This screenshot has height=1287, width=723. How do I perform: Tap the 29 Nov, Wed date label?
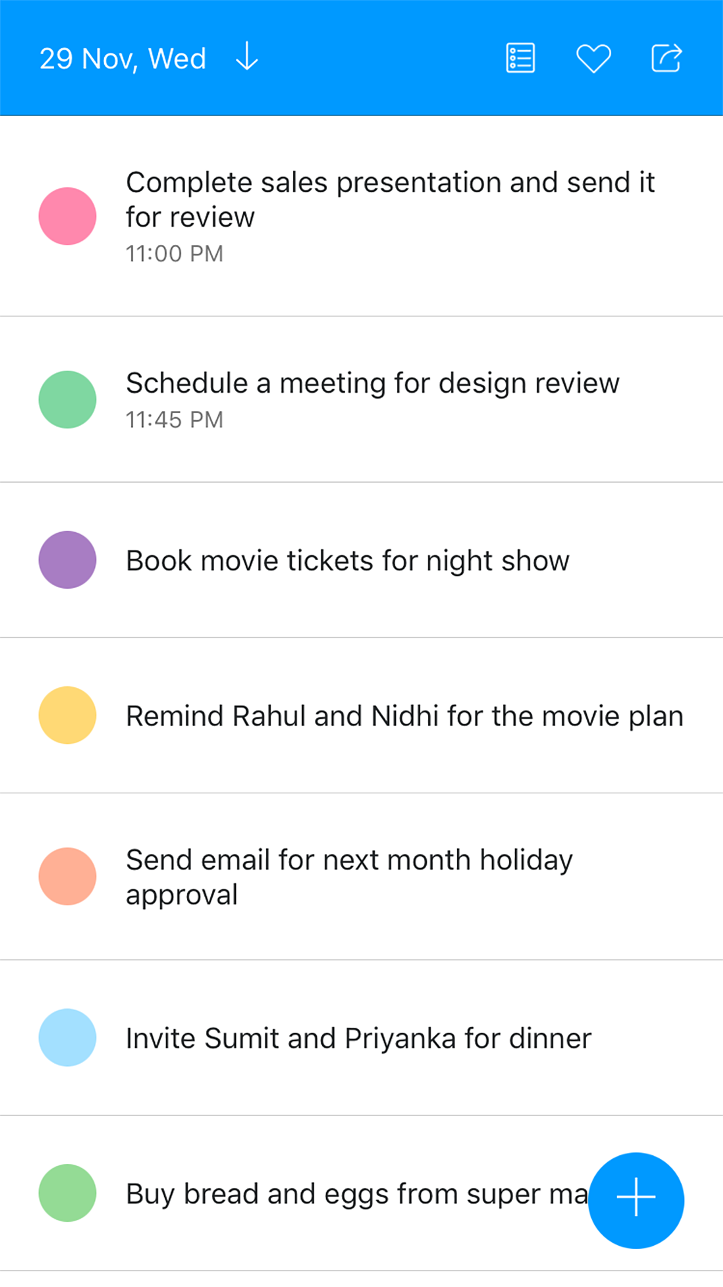pos(123,59)
